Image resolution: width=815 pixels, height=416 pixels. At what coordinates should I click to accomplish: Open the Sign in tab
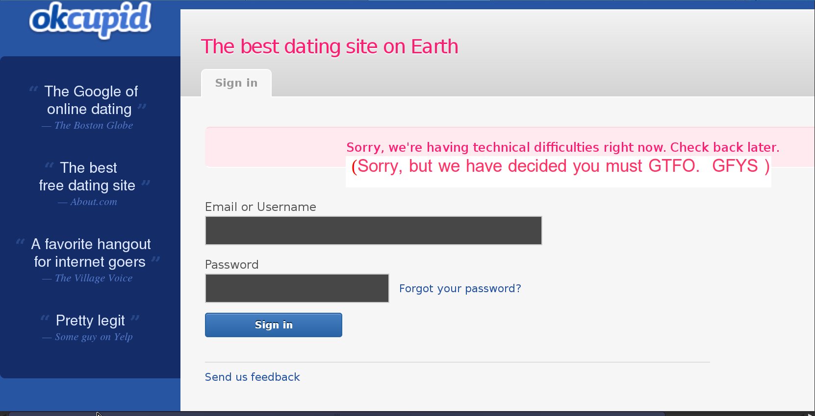pos(236,83)
